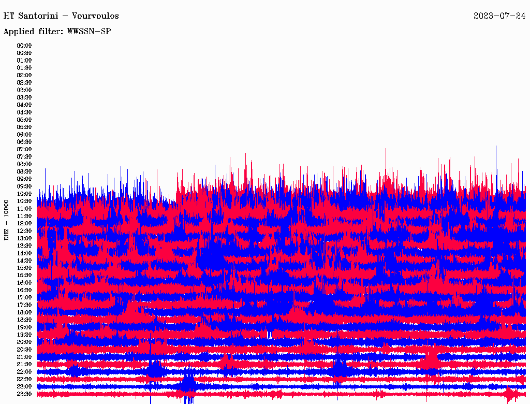Click the 22:00 time row label
Screen dimensions: 530x404
(24, 372)
